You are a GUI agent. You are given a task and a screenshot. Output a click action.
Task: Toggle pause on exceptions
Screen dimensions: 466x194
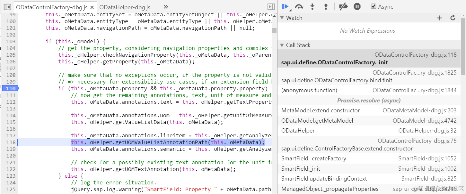357,6
